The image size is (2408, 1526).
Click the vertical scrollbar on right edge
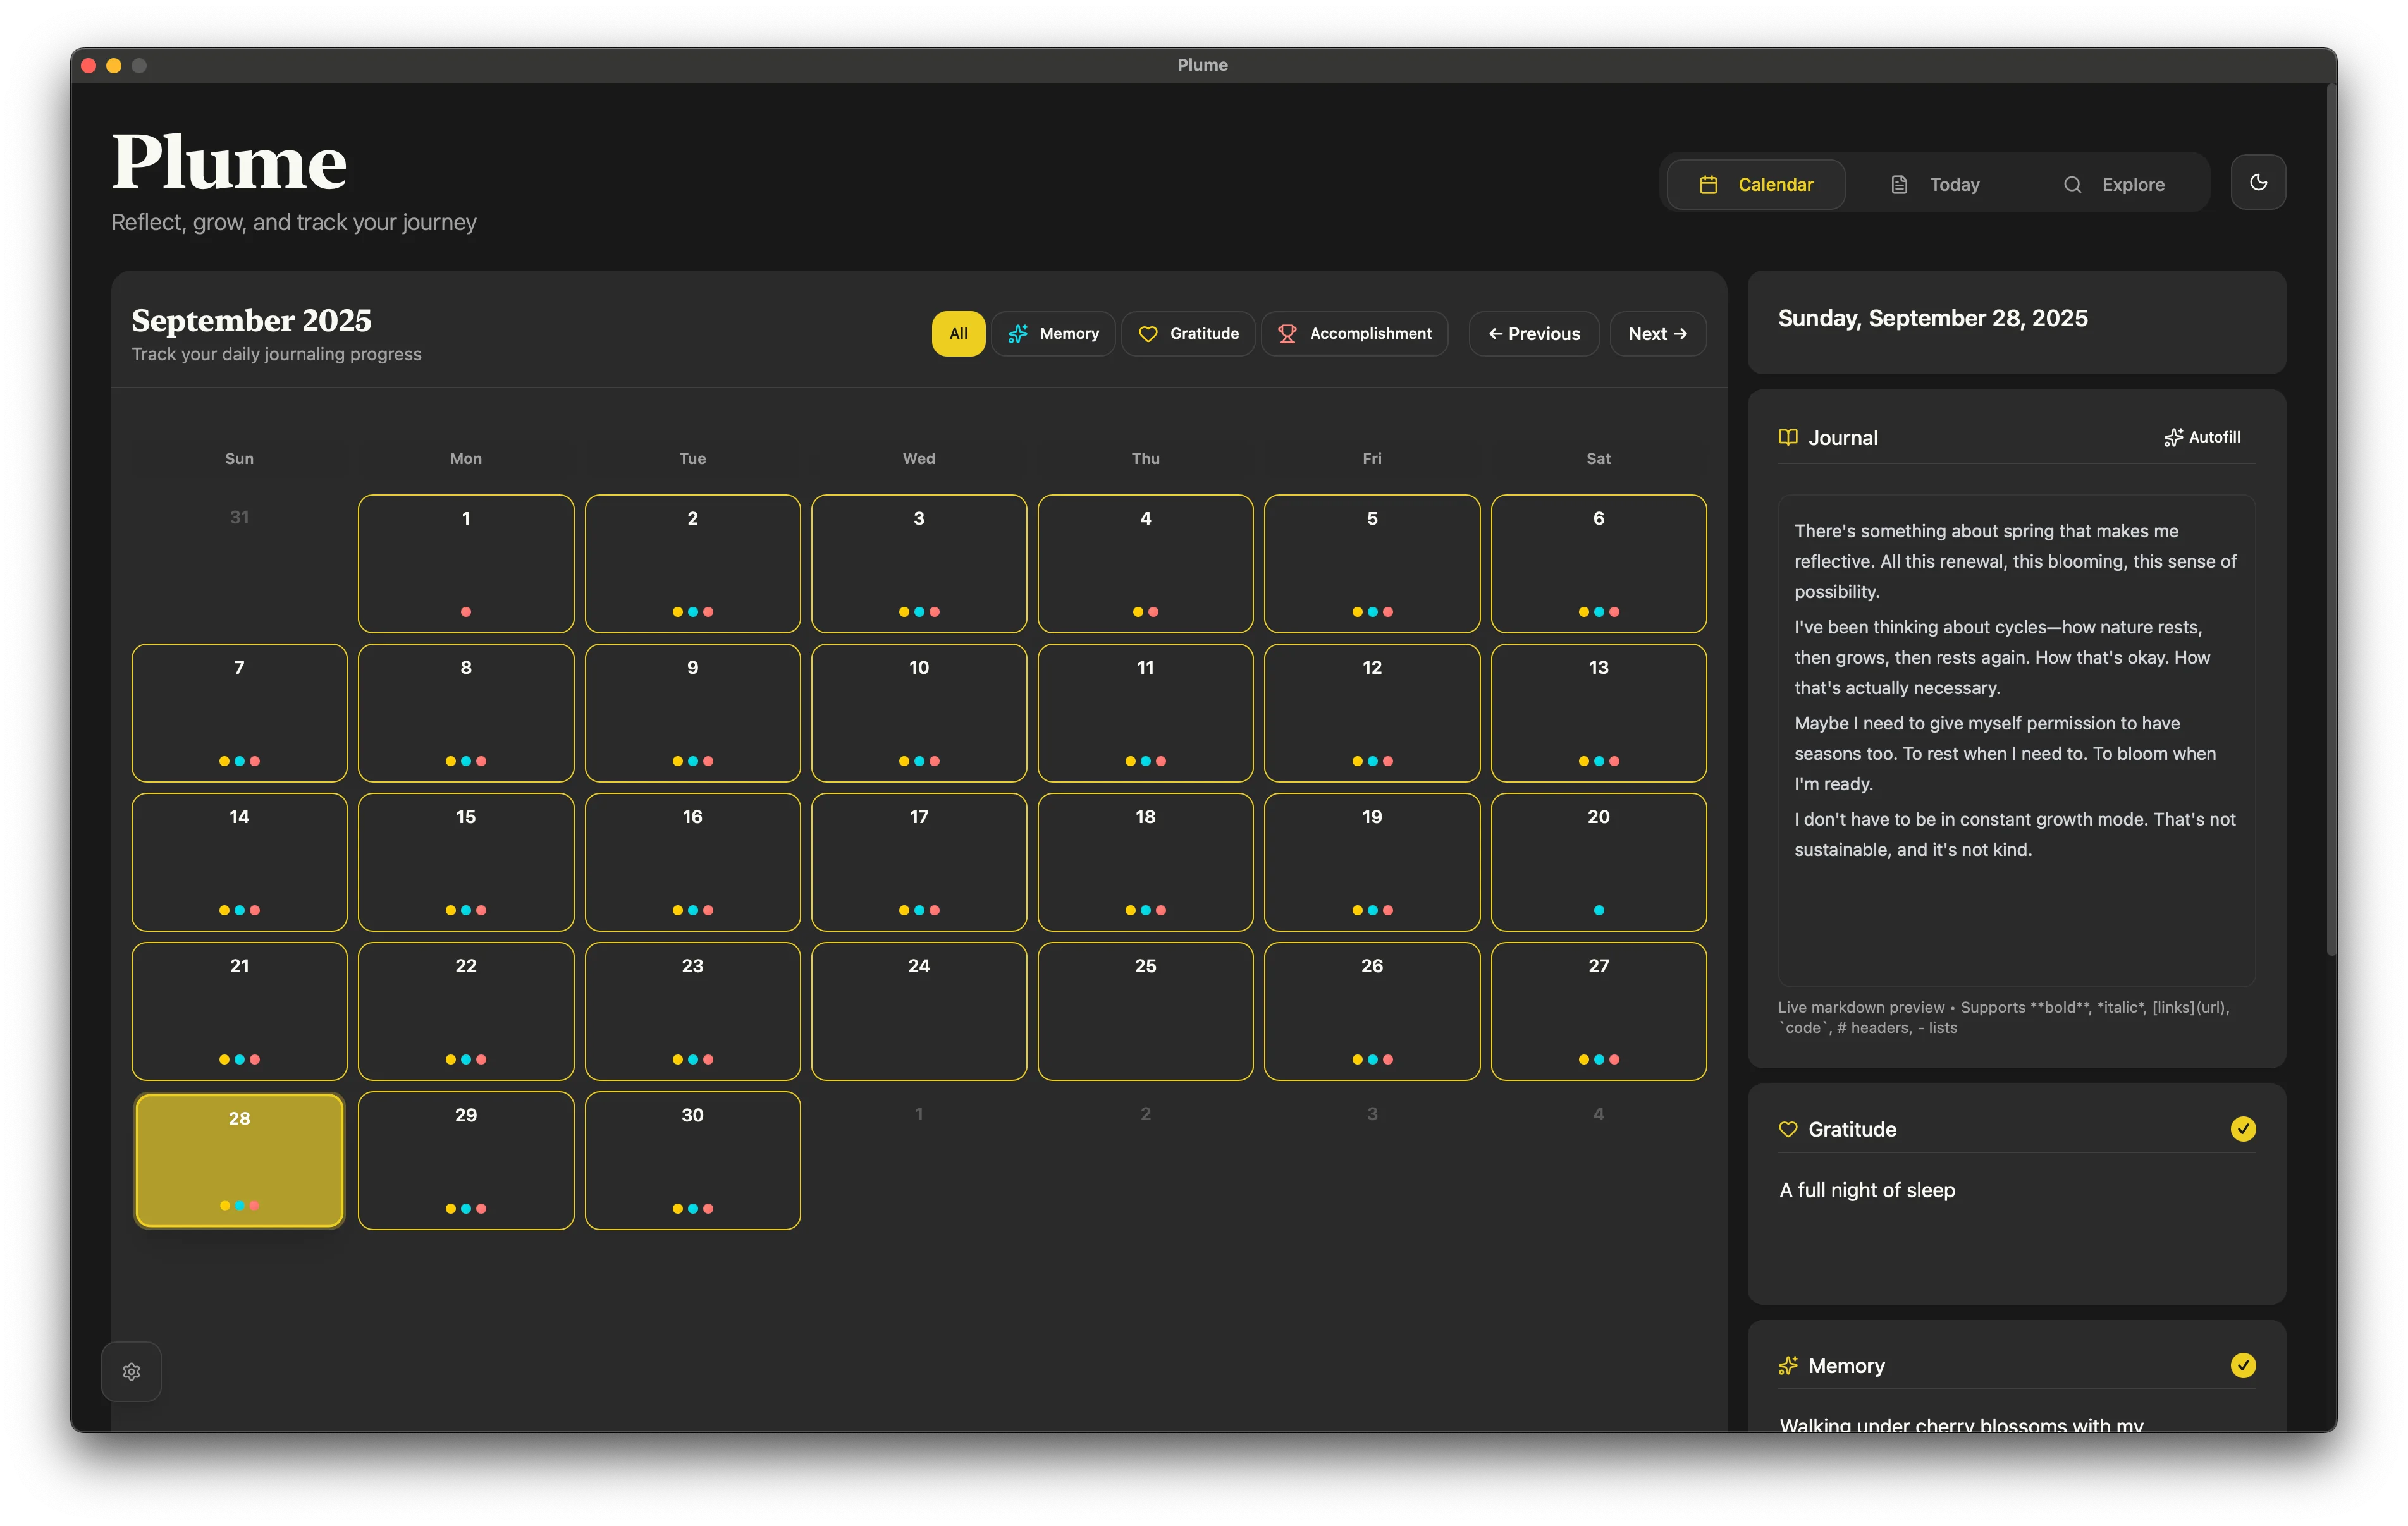[x=2331, y=520]
